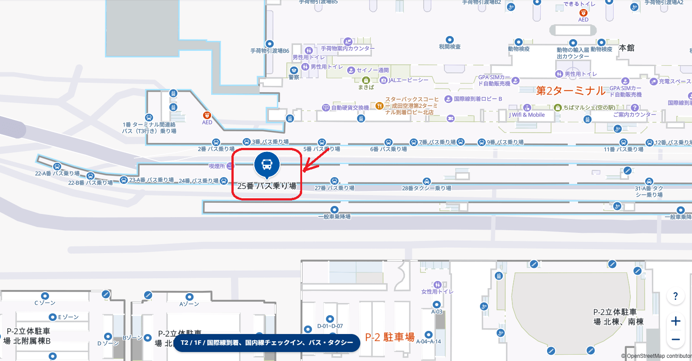
Task: Select the 女性用トイレ icon near parking
Action: point(437,285)
